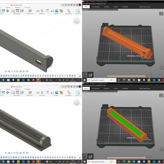Click taskbar search box beneath PrusaSlicer with orange model
The width and height of the screenshot is (164, 164).
click(102, 80)
